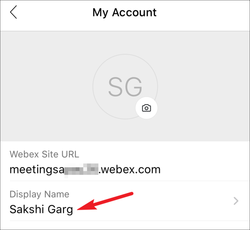Click the meetingsa webex.com site address

pyautogui.click(x=85, y=170)
